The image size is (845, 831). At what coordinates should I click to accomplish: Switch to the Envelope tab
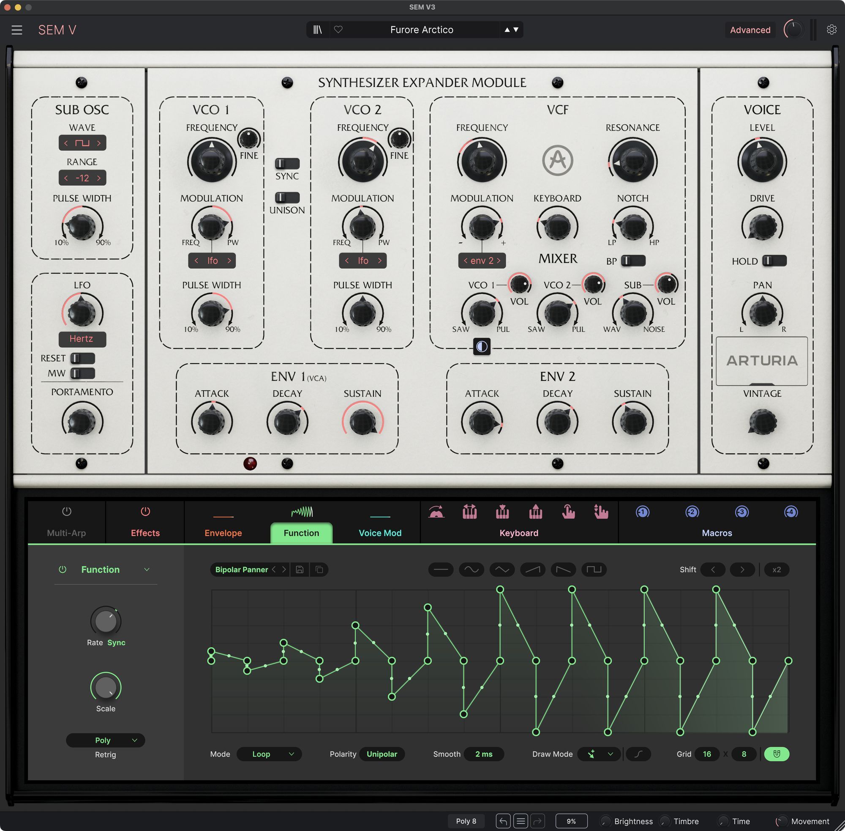tap(223, 532)
